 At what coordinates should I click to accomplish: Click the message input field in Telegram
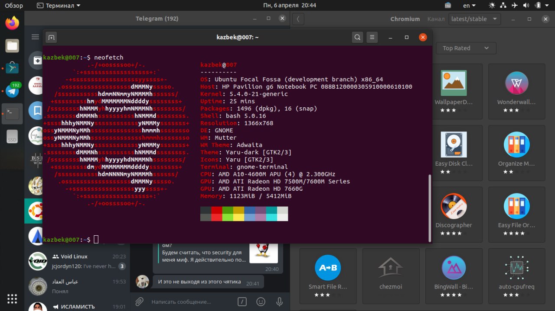(x=191, y=301)
